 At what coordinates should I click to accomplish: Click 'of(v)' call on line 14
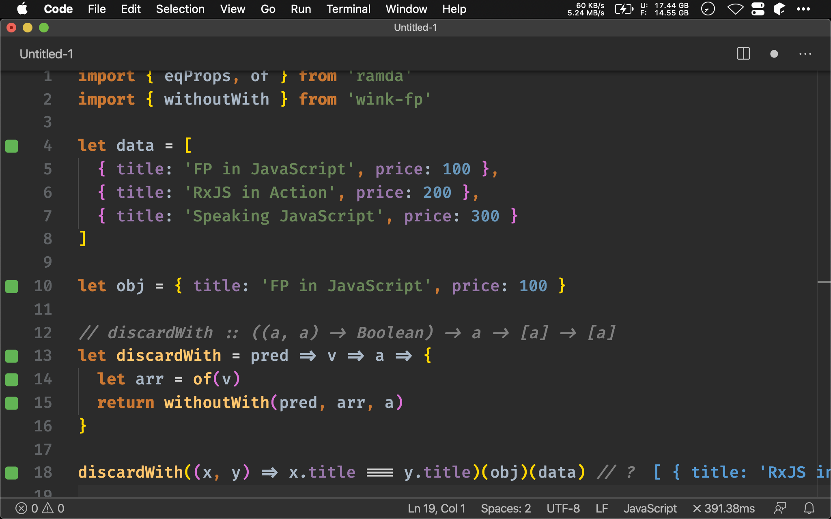(x=217, y=379)
